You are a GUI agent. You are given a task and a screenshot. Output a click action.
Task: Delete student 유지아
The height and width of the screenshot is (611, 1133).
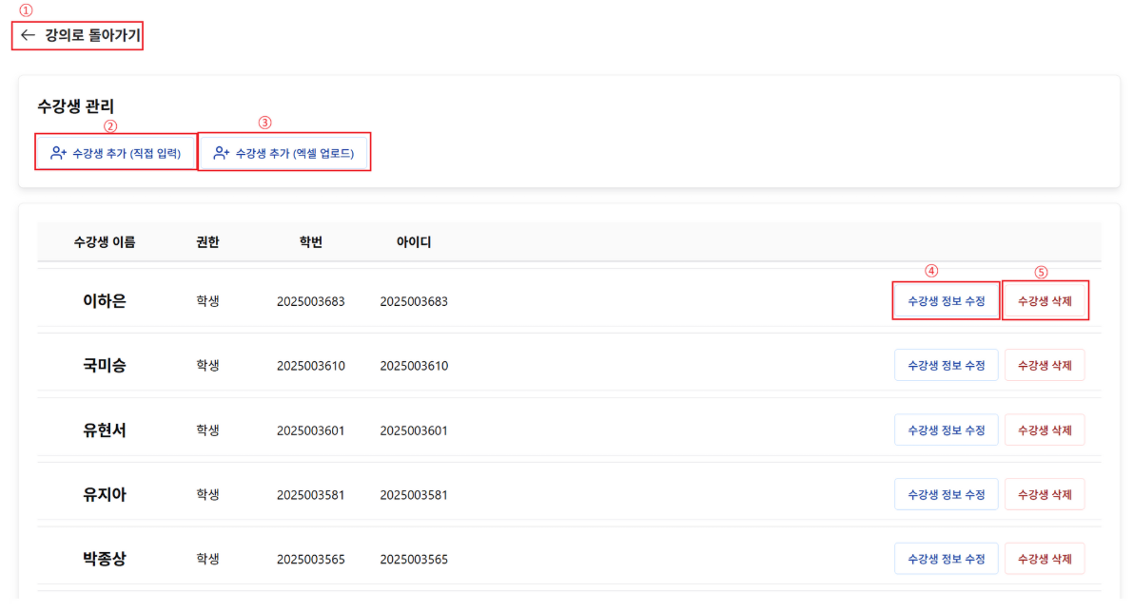[x=1045, y=494]
